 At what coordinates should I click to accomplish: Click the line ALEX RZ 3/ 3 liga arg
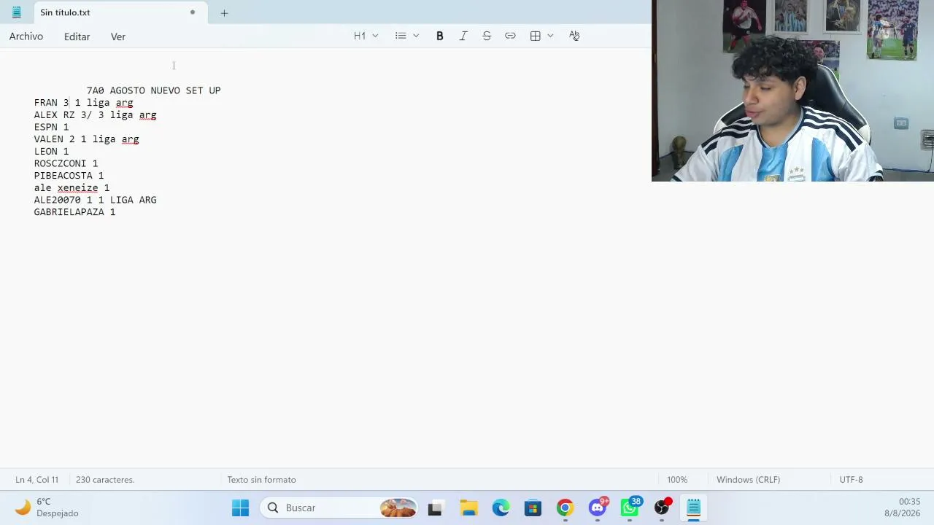(x=95, y=115)
